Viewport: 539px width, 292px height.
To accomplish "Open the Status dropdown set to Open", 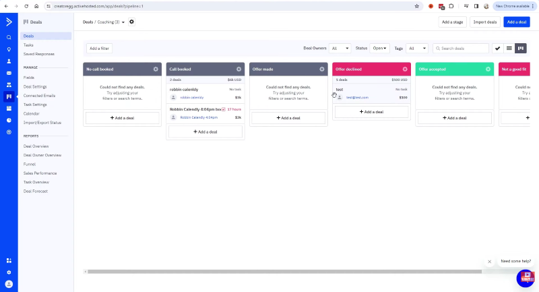I will (x=380, y=49).
